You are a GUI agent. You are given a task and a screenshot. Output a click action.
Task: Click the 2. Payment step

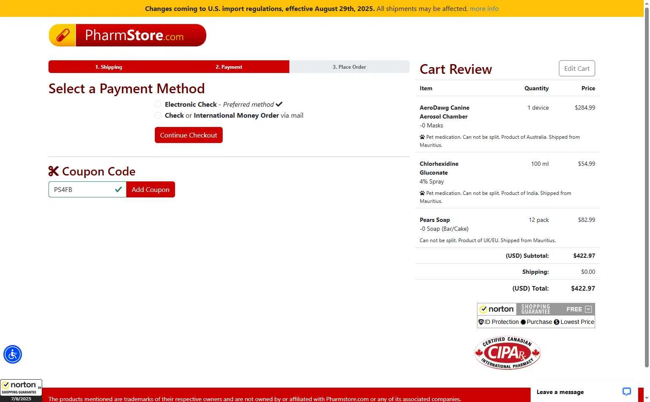point(229,67)
